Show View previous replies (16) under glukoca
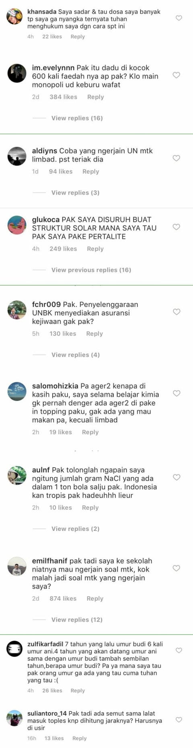This screenshot has height=748, width=193. [91, 270]
